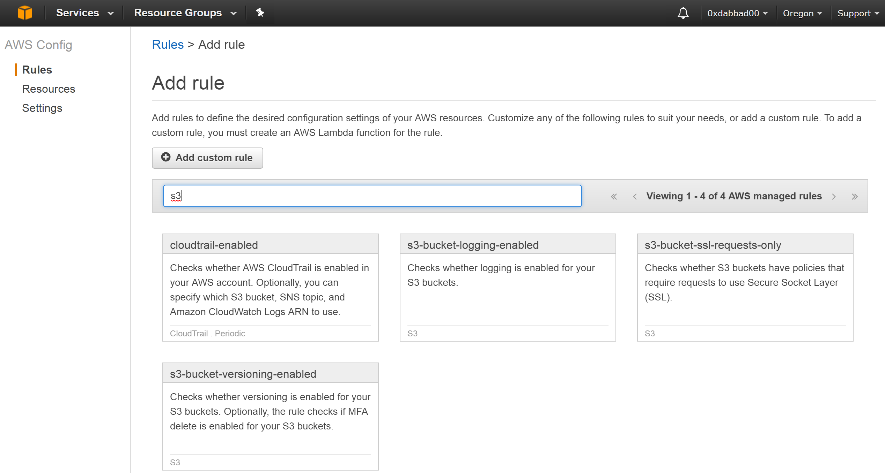Click the 'Add rule' page heading
Viewport: 885px width, 473px height.
pos(188,83)
